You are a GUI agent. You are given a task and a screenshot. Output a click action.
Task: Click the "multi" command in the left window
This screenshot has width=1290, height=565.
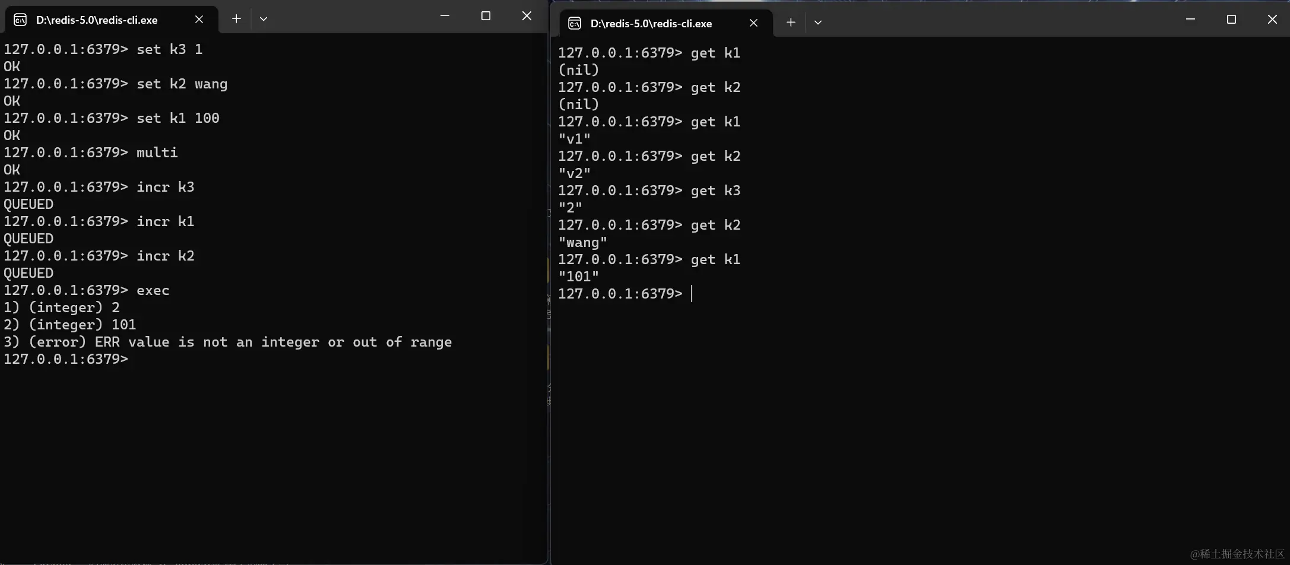157,153
